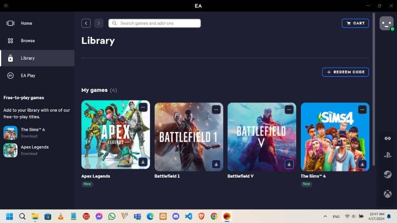Show hidden system tray icons

(325, 216)
